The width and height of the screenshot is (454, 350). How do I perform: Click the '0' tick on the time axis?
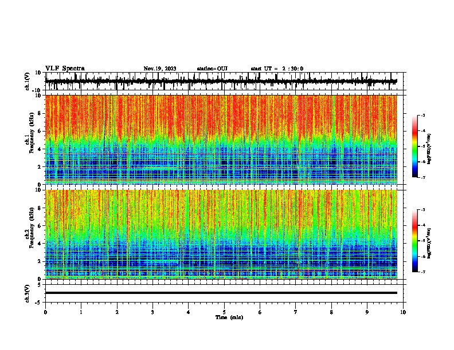pyautogui.click(x=45, y=312)
